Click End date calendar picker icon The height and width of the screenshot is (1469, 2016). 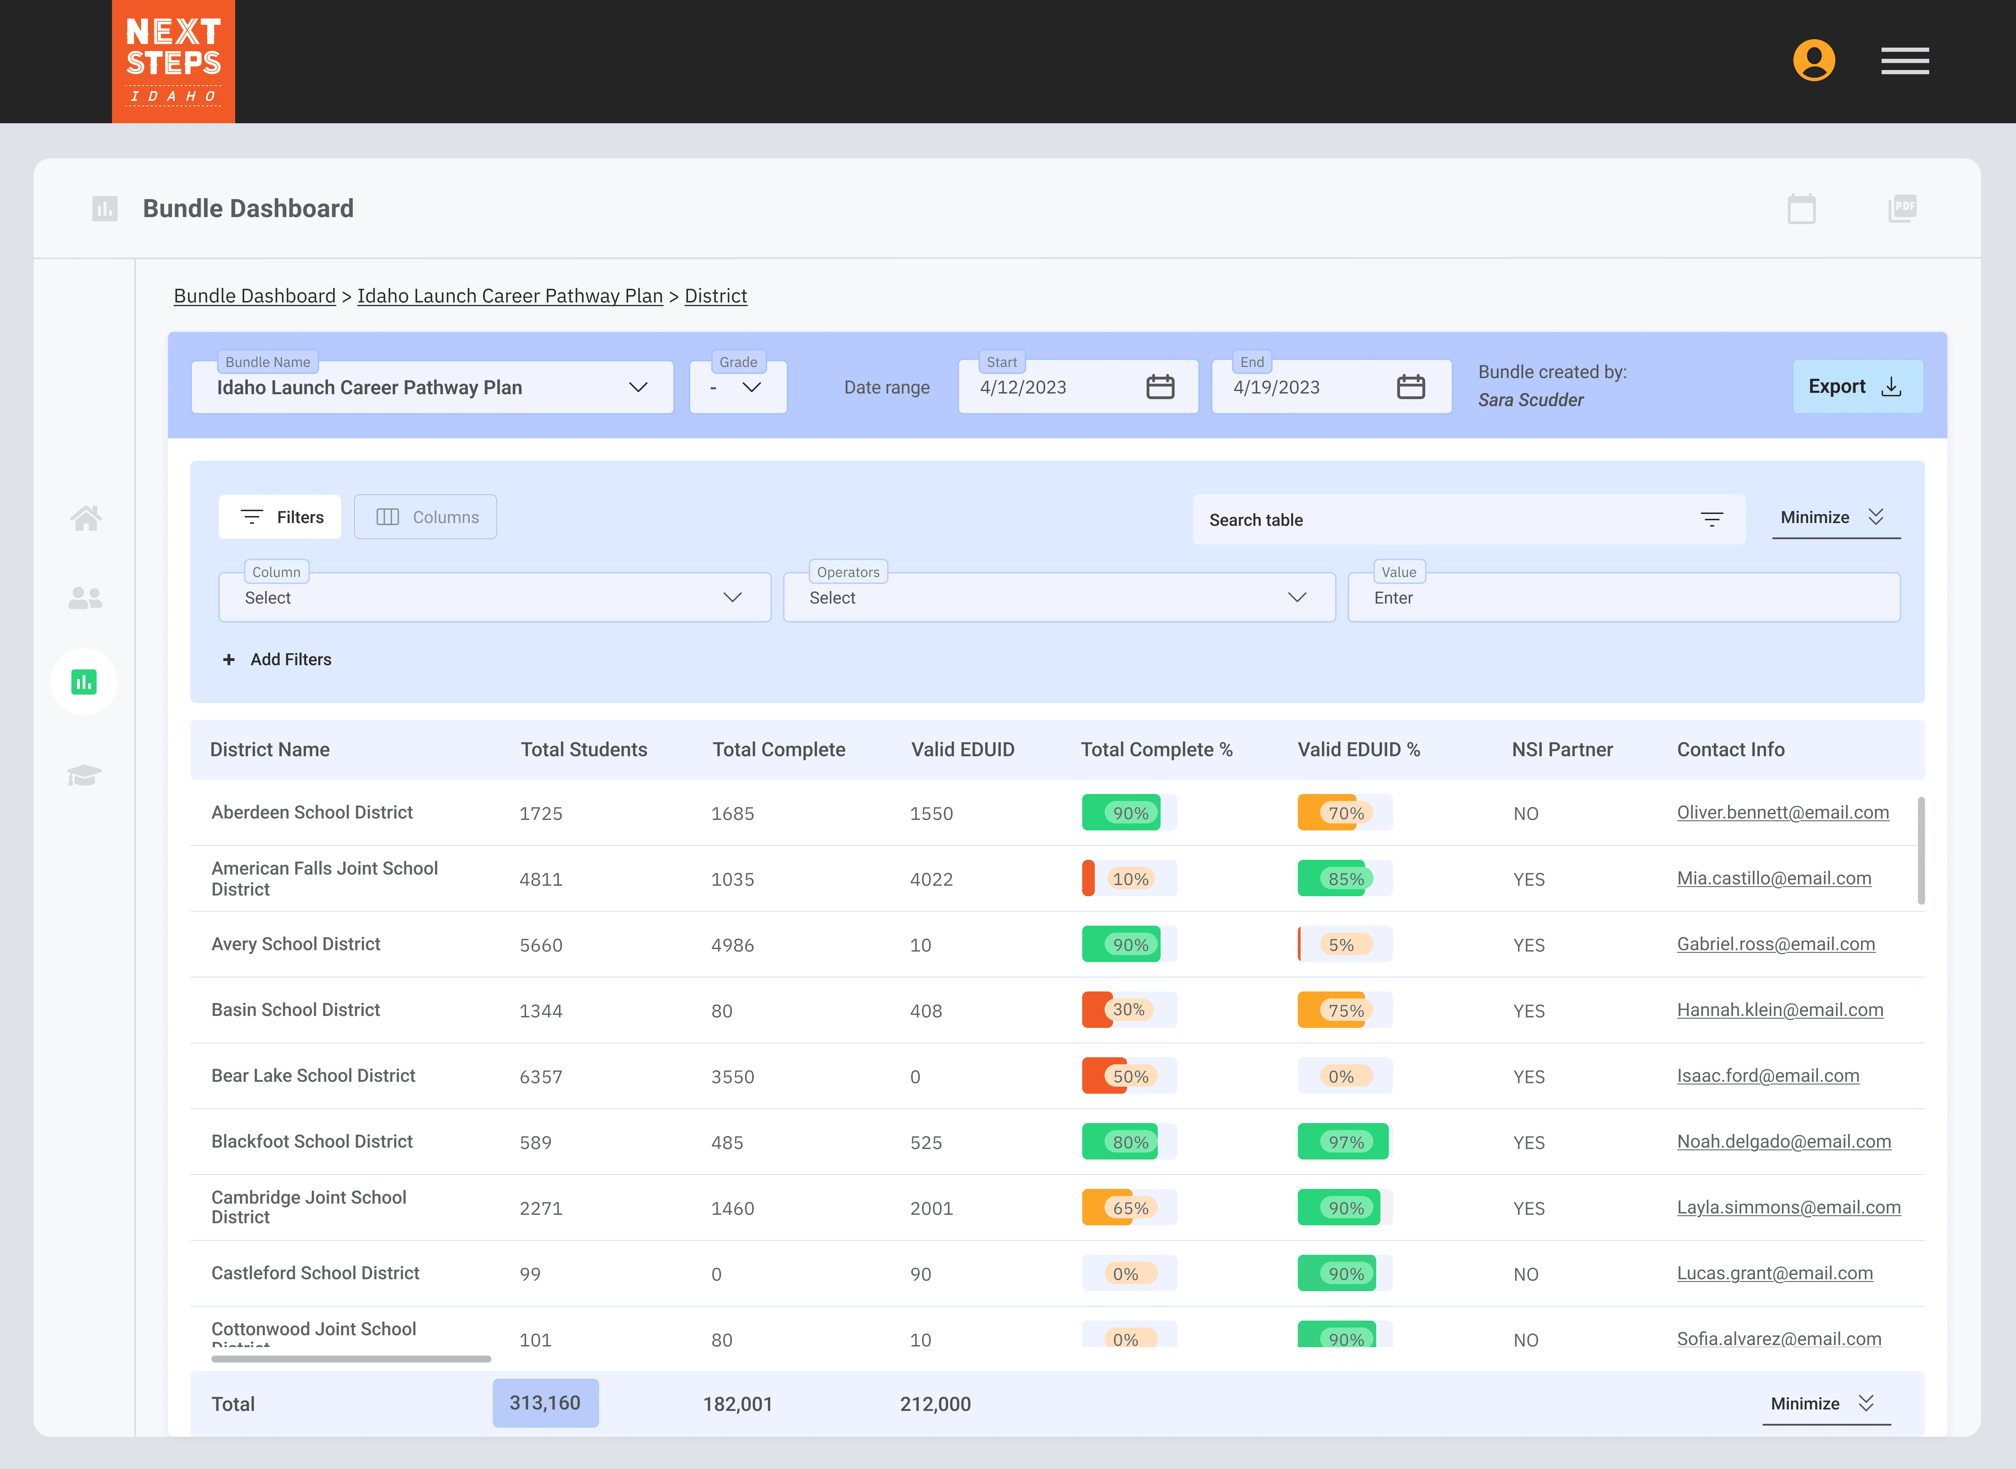[1410, 387]
